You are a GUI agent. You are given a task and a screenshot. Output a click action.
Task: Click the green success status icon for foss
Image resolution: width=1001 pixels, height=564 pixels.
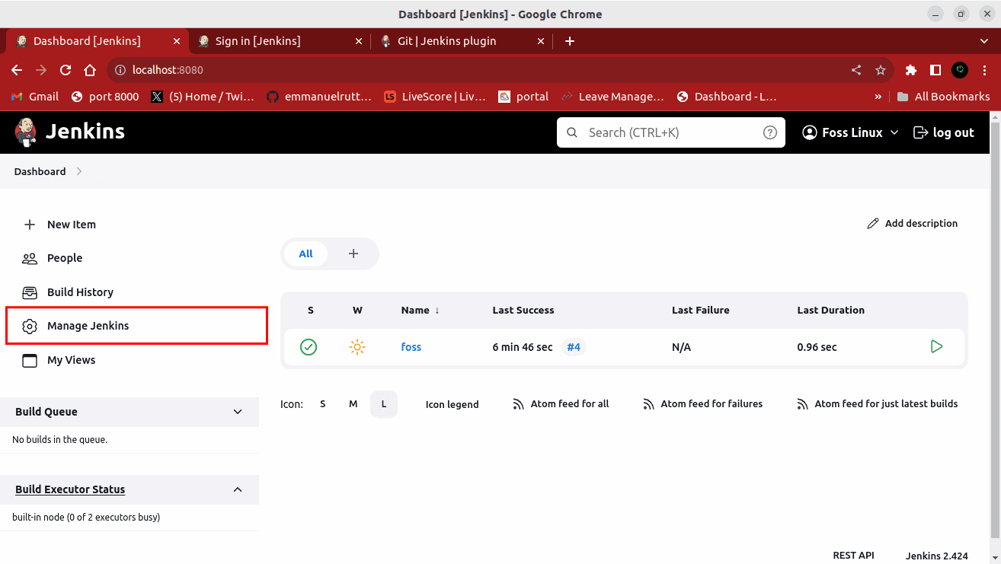[309, 347]
